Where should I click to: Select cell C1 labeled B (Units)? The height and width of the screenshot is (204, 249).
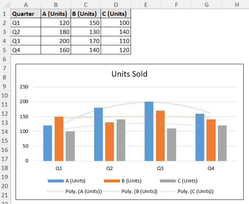(x=86, y=14)
